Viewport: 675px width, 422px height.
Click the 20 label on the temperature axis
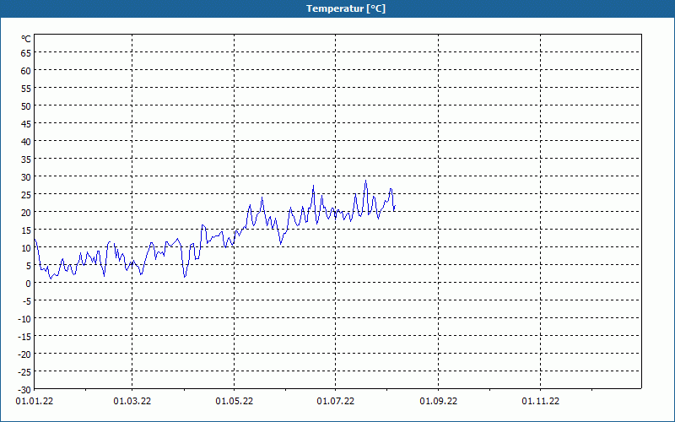26,212
